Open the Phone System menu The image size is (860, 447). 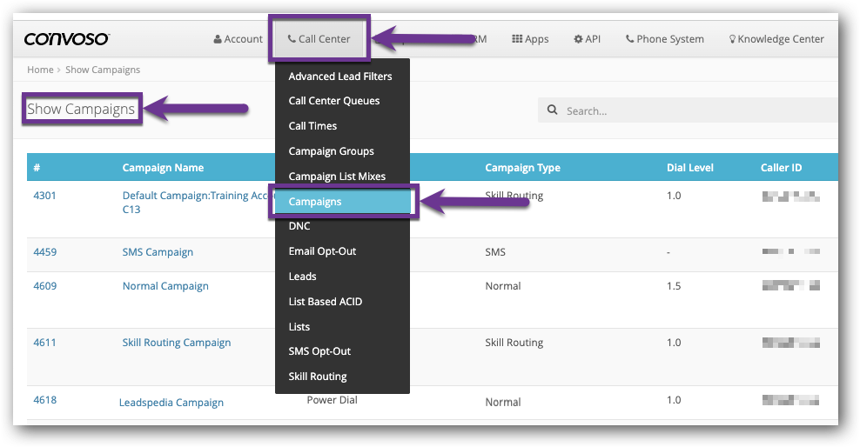coord(665,39)
